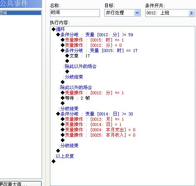Select the first 分歧结束 line after 文章
The height and width of the screenshot is (186, 196).
(x=73, y=77)
